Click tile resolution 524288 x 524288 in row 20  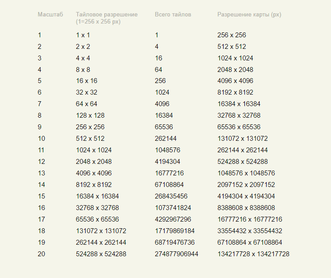click(101, 254)
